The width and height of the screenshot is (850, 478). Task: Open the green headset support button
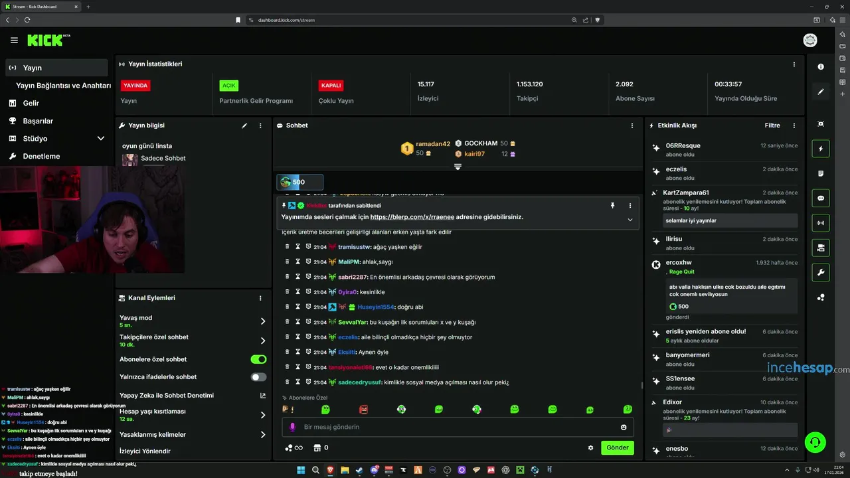coord(815,441)
